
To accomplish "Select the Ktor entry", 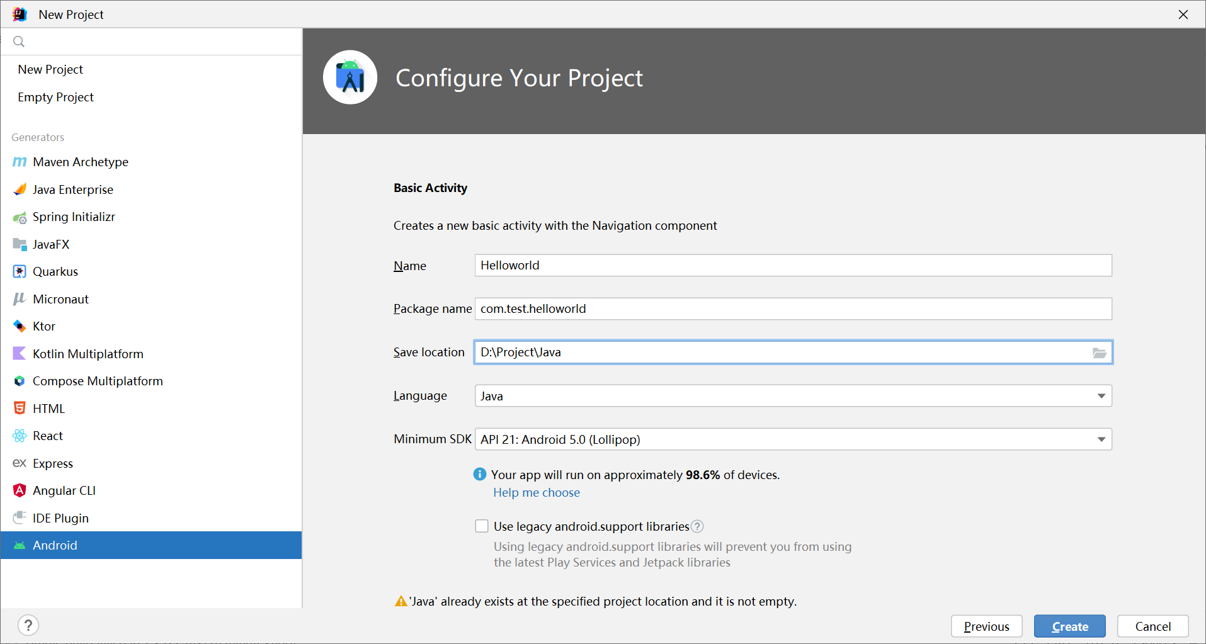I will (151, 326).
